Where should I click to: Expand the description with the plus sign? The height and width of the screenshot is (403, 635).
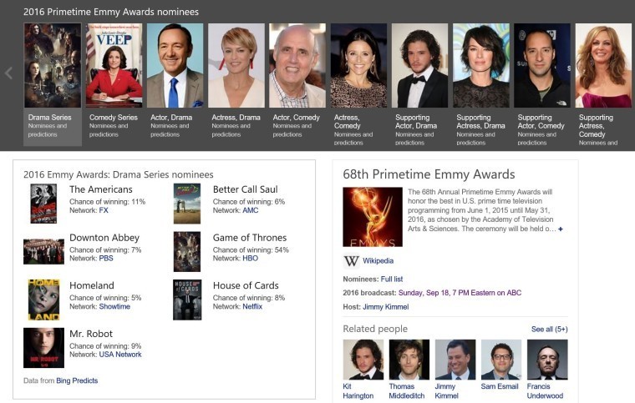(561, 229)
